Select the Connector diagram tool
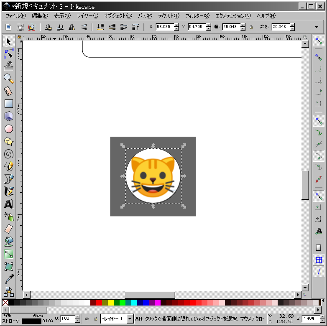Image resolution: width=327 pixels, height=326 pixels. [x=8, y=292]
